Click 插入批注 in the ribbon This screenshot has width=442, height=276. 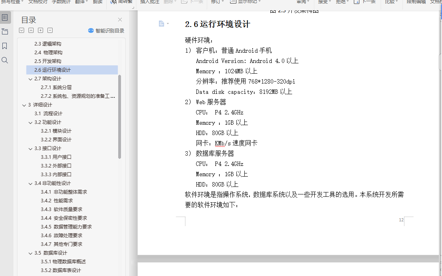(x=150, y=2)
